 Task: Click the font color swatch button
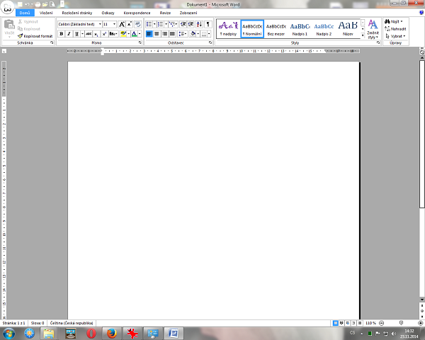coord(134,33)
